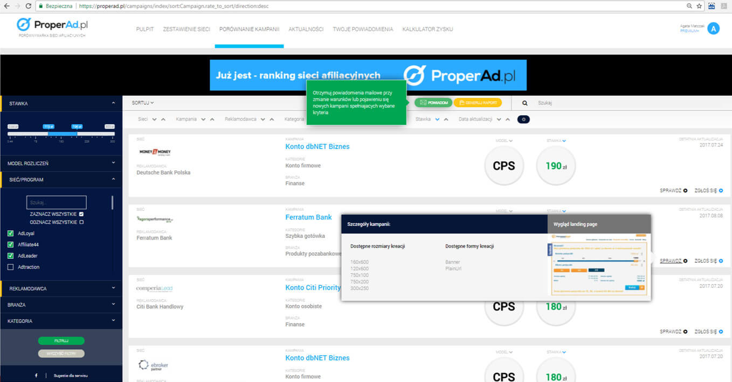
Task: Sort Data aktualizacji descending
Action: pyautogui.click(x=500, y=119)
